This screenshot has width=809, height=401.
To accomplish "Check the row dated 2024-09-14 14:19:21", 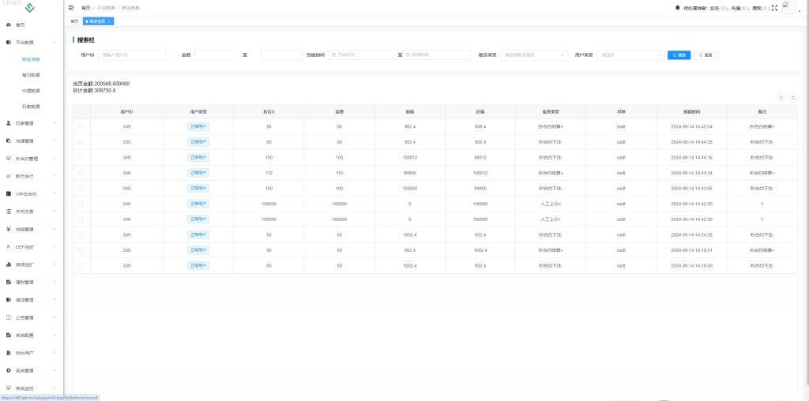I will coord(81,250).
